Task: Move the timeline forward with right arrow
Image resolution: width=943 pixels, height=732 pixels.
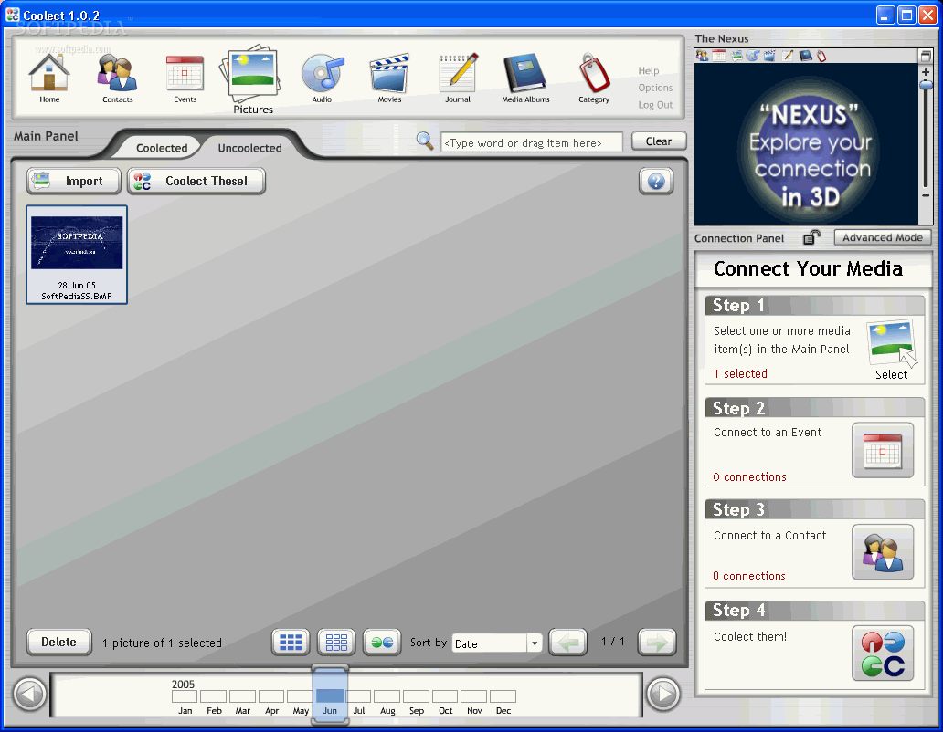Action: pyautogui.click(x=663, y=695)
